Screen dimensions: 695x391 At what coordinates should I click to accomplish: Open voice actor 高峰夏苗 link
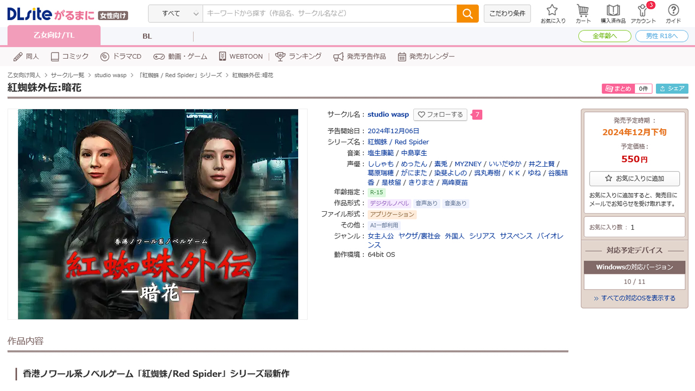pos(454,182)
